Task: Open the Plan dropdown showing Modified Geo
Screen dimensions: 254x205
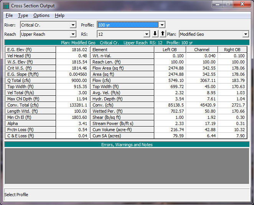Action: 246,34
